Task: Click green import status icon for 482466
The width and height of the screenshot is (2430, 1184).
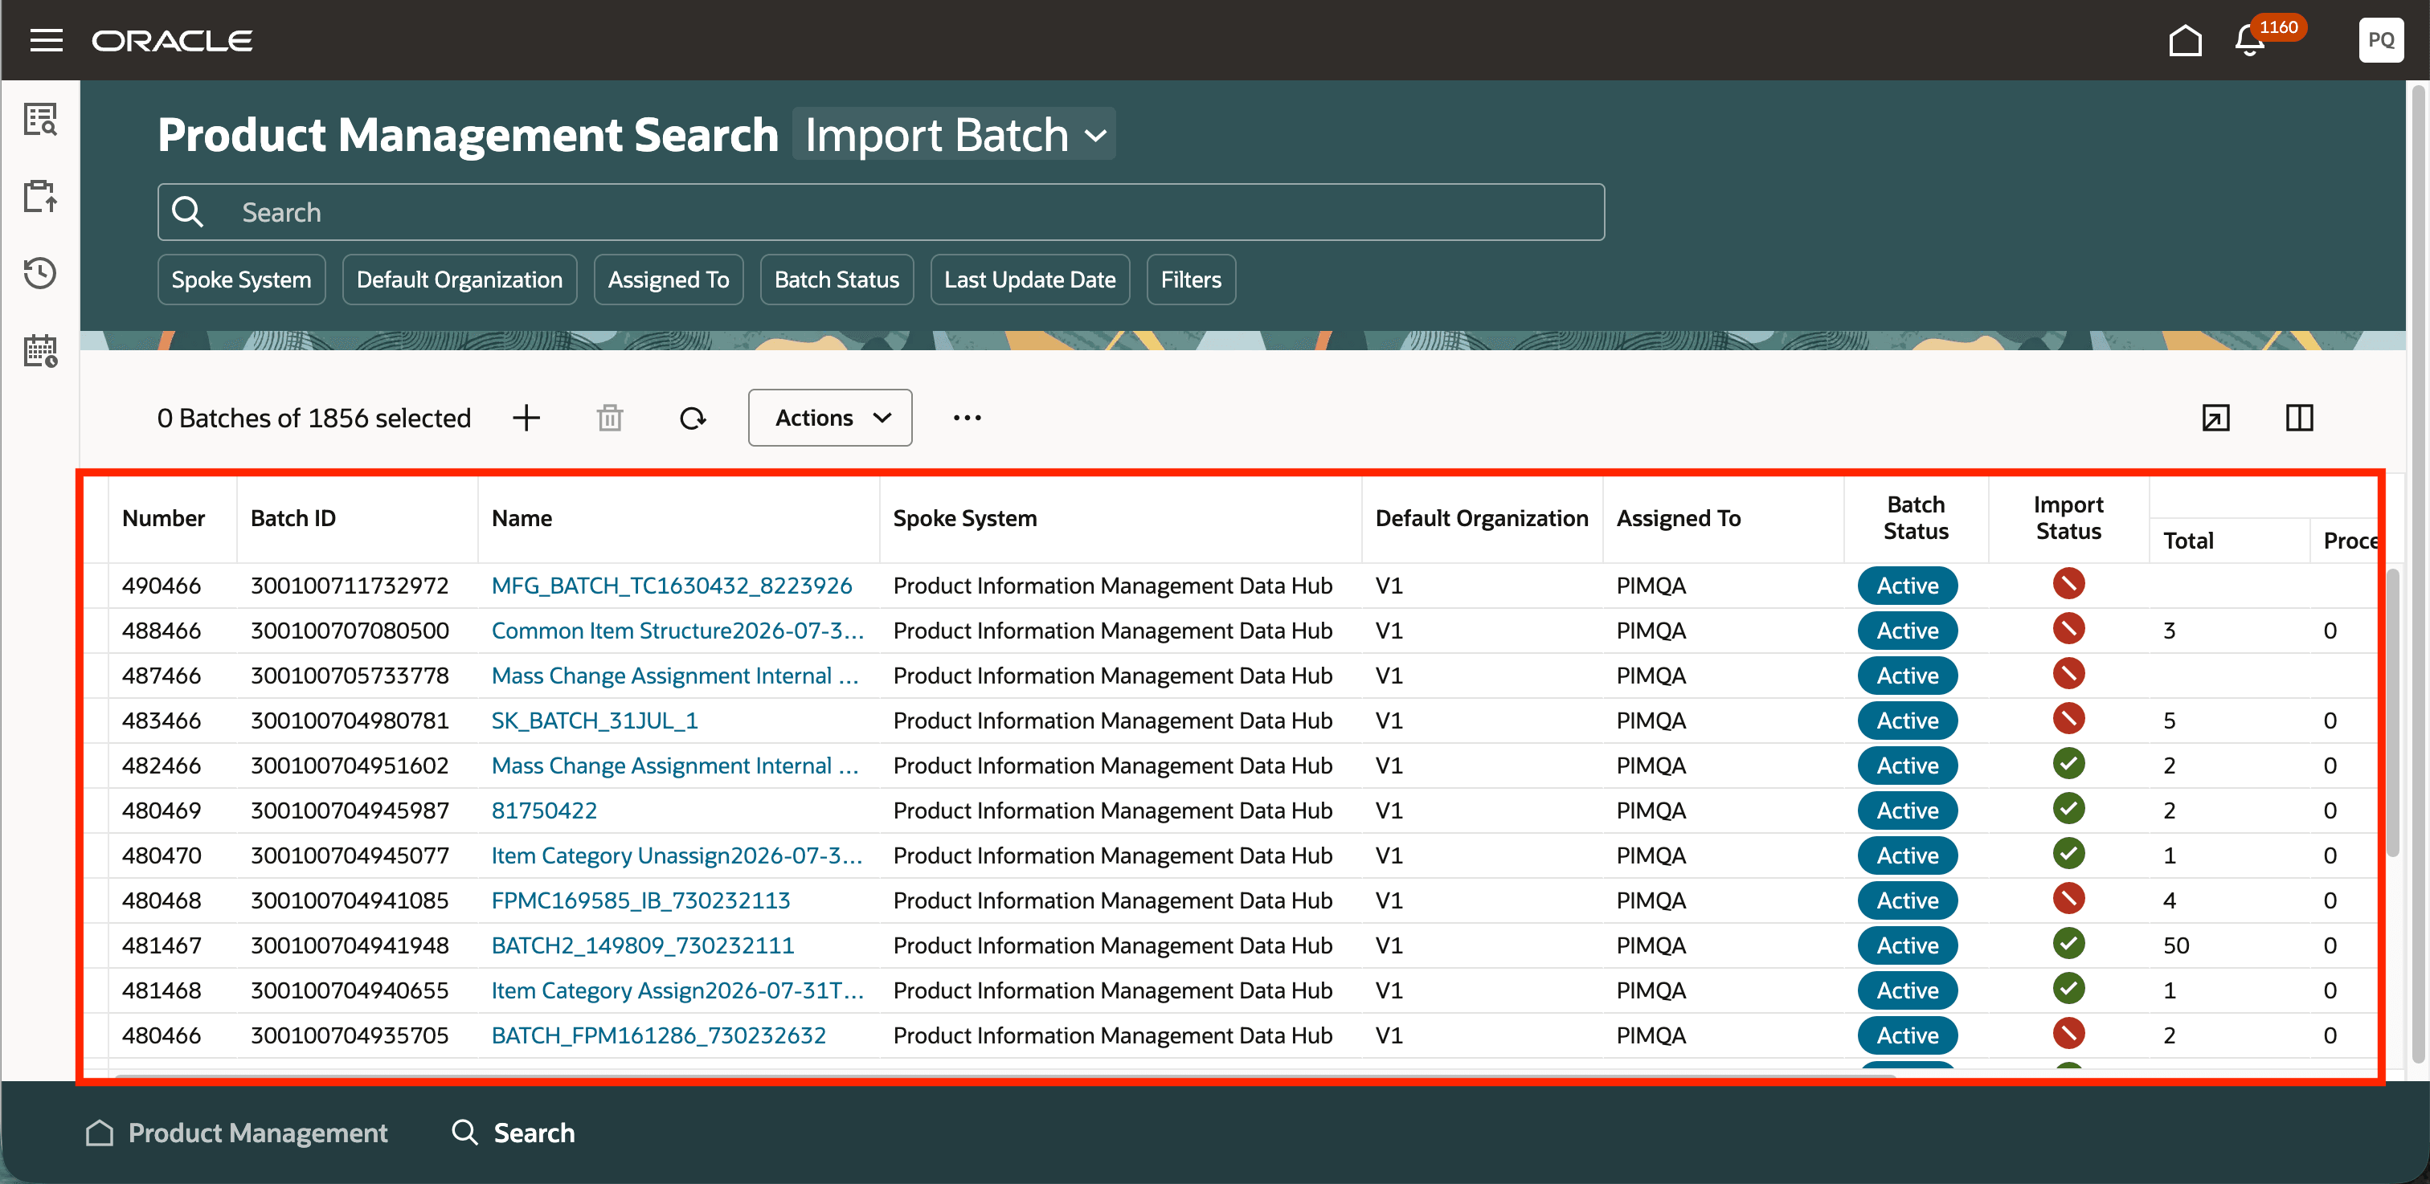Action: click(2068, 765)
